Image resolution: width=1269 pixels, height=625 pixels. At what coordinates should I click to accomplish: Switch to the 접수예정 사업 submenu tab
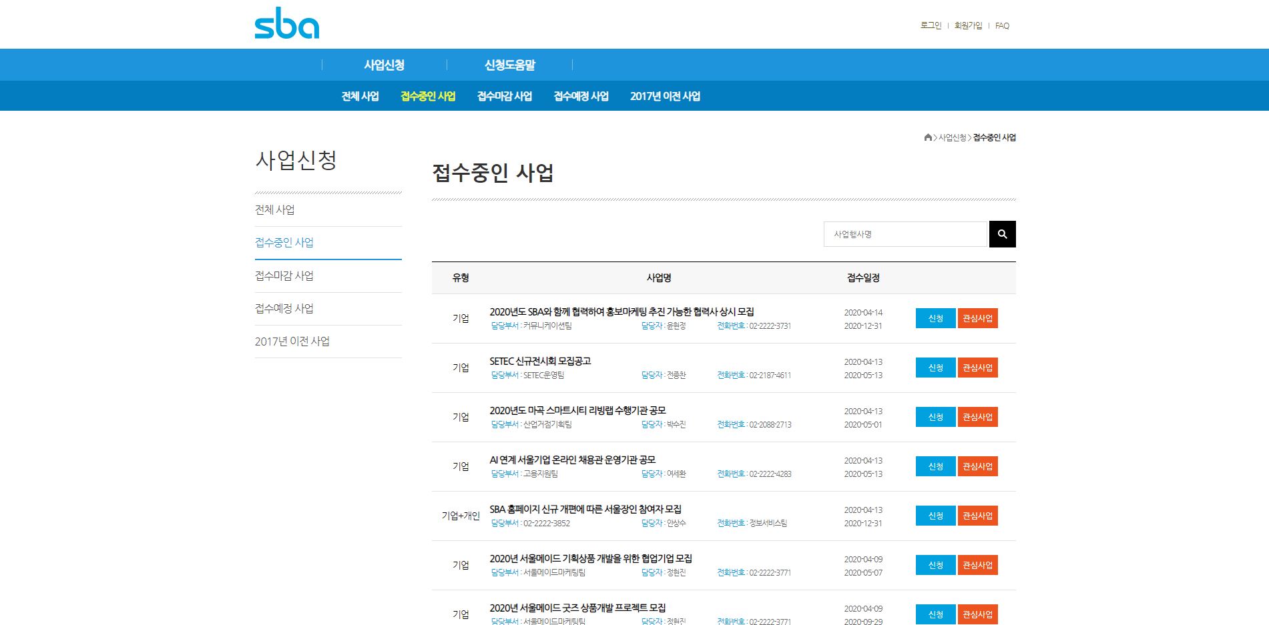coord(581,96)
